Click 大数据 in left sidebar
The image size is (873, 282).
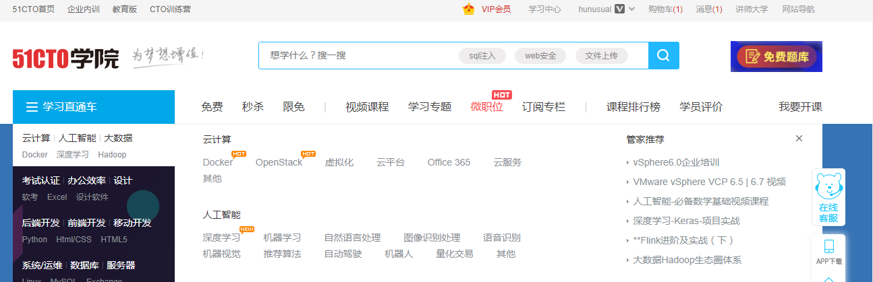point(118,138)
